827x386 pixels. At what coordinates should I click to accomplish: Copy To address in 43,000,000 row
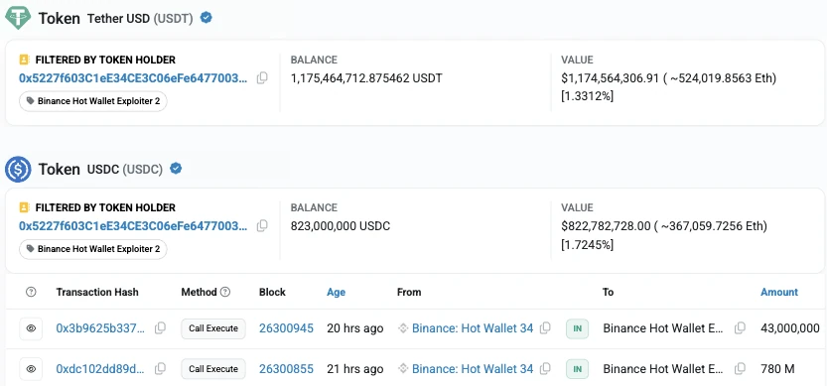tap(740, 328)
